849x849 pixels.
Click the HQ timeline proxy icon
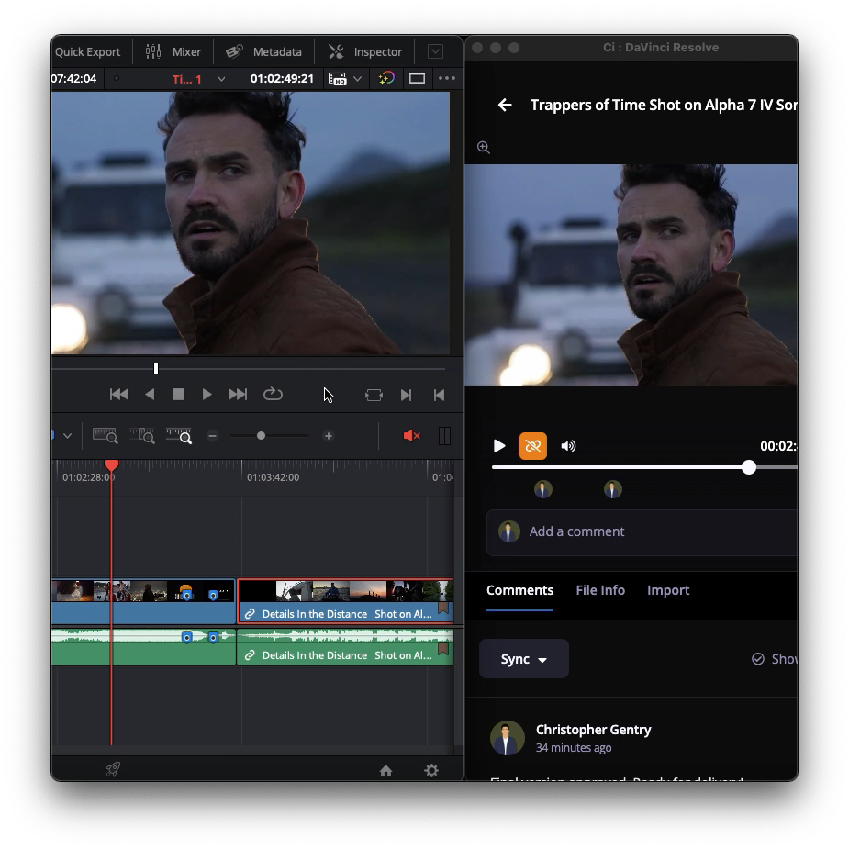[338, 79]
